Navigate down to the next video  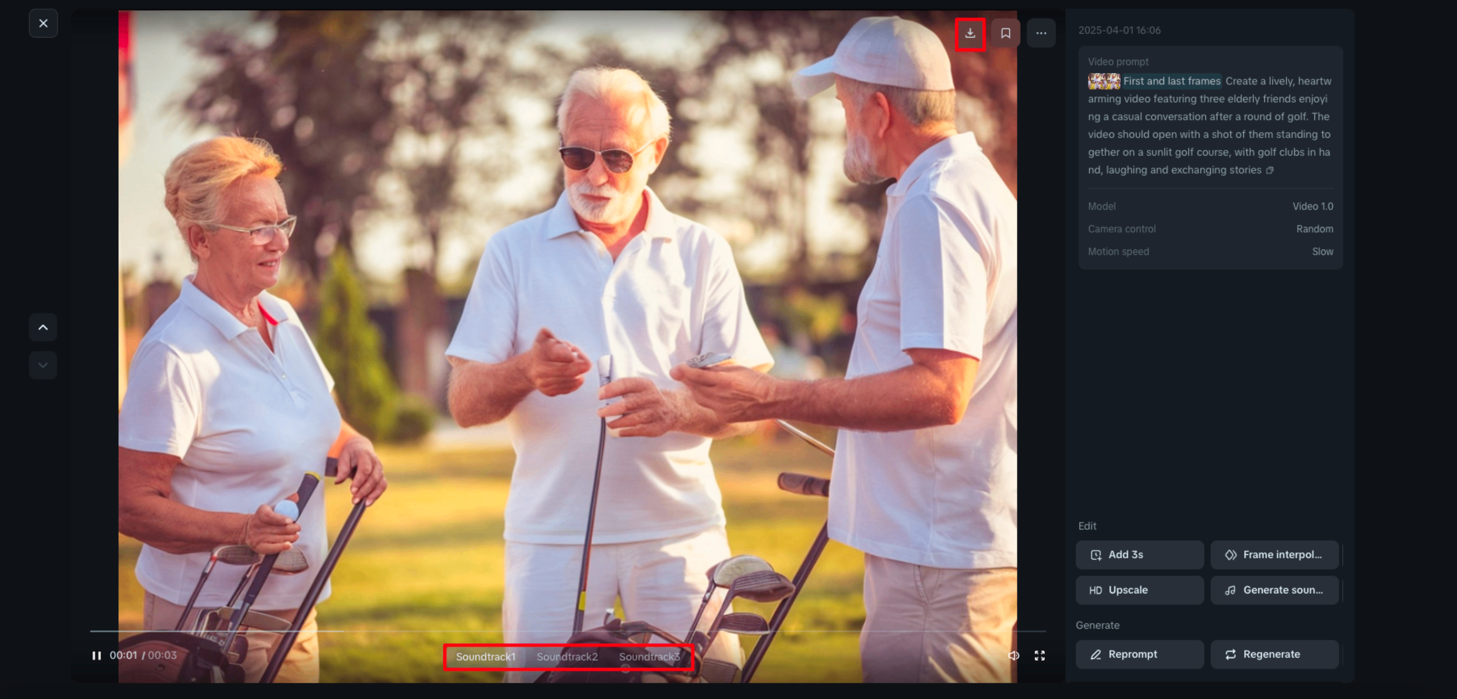[43, 365]
